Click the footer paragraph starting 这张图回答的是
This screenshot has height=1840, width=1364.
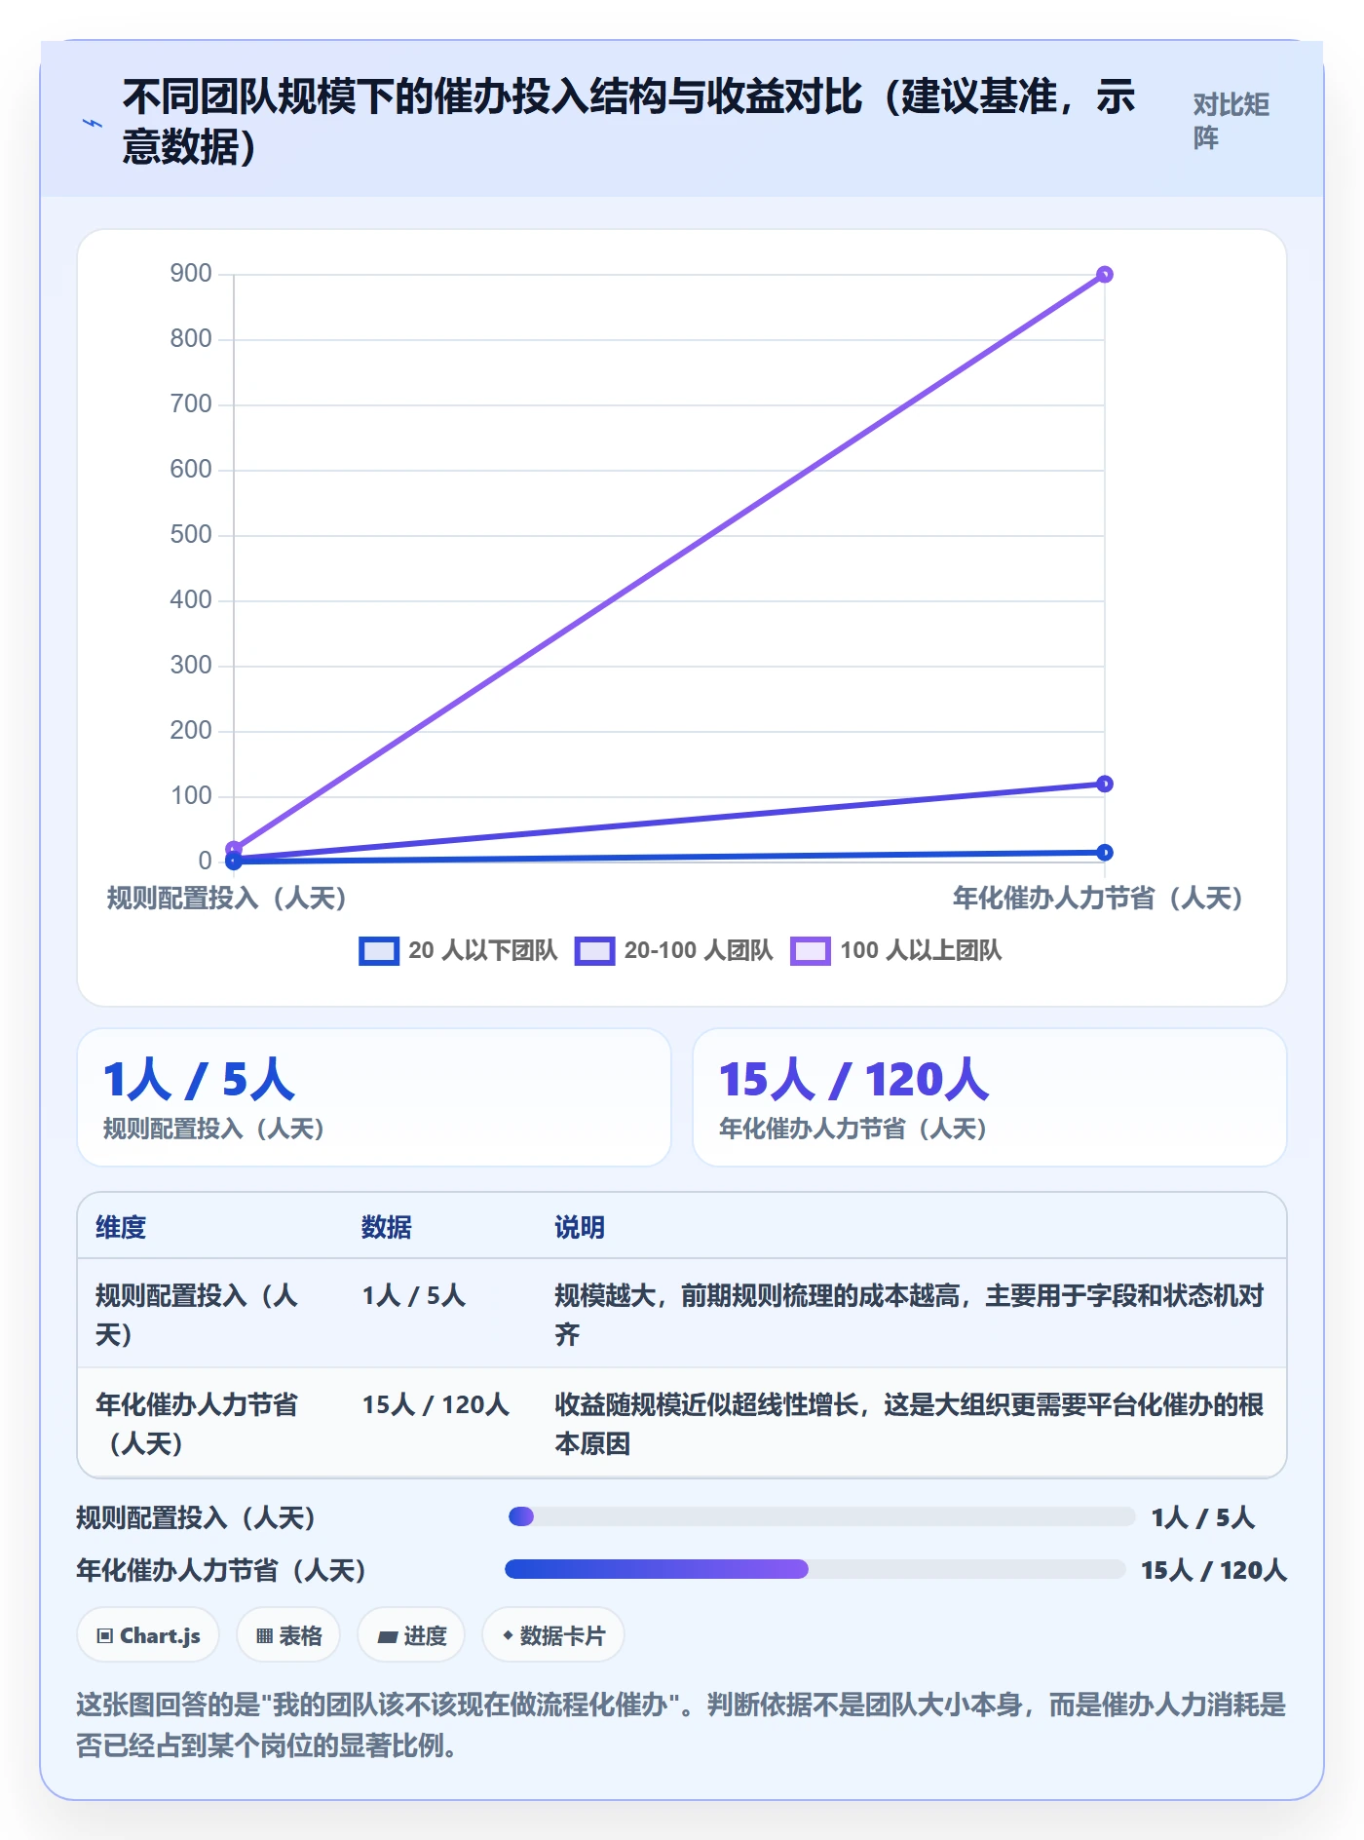point(681,1724)
